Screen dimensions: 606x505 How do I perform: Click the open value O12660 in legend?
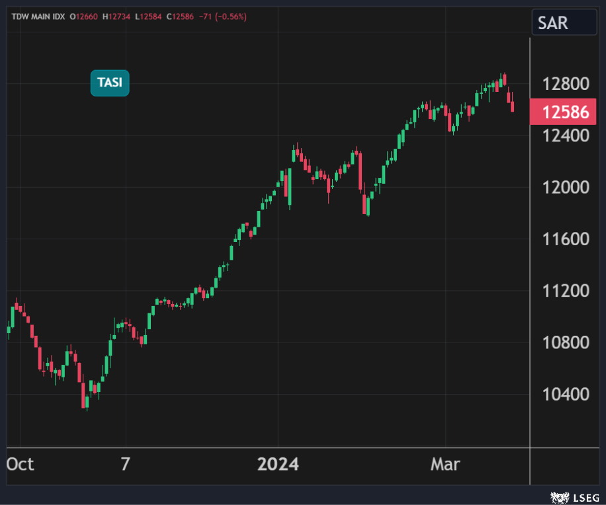point(84,17)
